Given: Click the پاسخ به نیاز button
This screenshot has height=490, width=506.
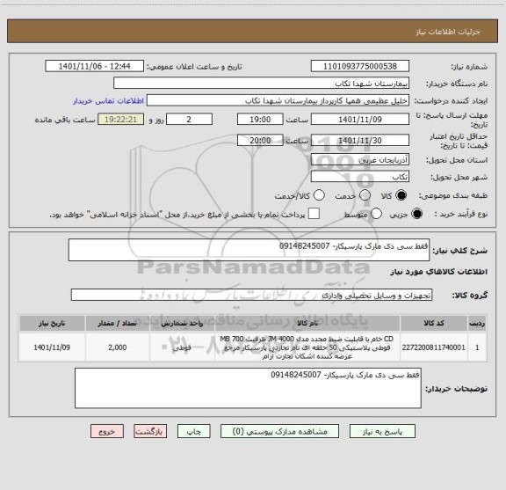Looking at the screenshot, I should (382, 431).
